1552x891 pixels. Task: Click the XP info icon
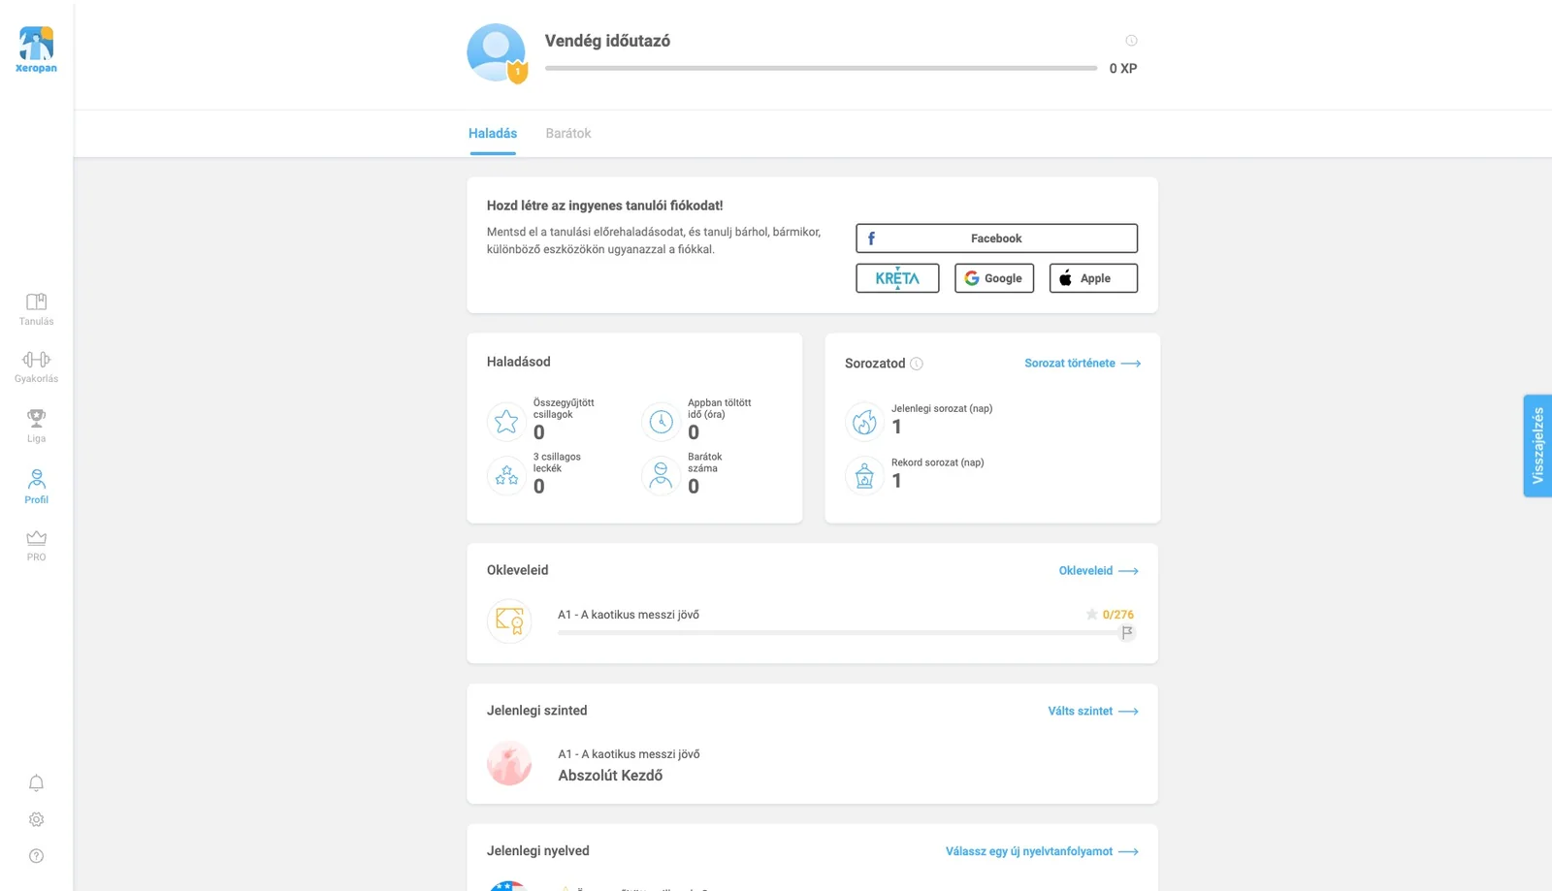[x=1131, y=41]
